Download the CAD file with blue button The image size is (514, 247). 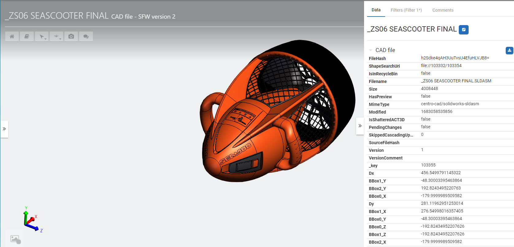[509, 51]
